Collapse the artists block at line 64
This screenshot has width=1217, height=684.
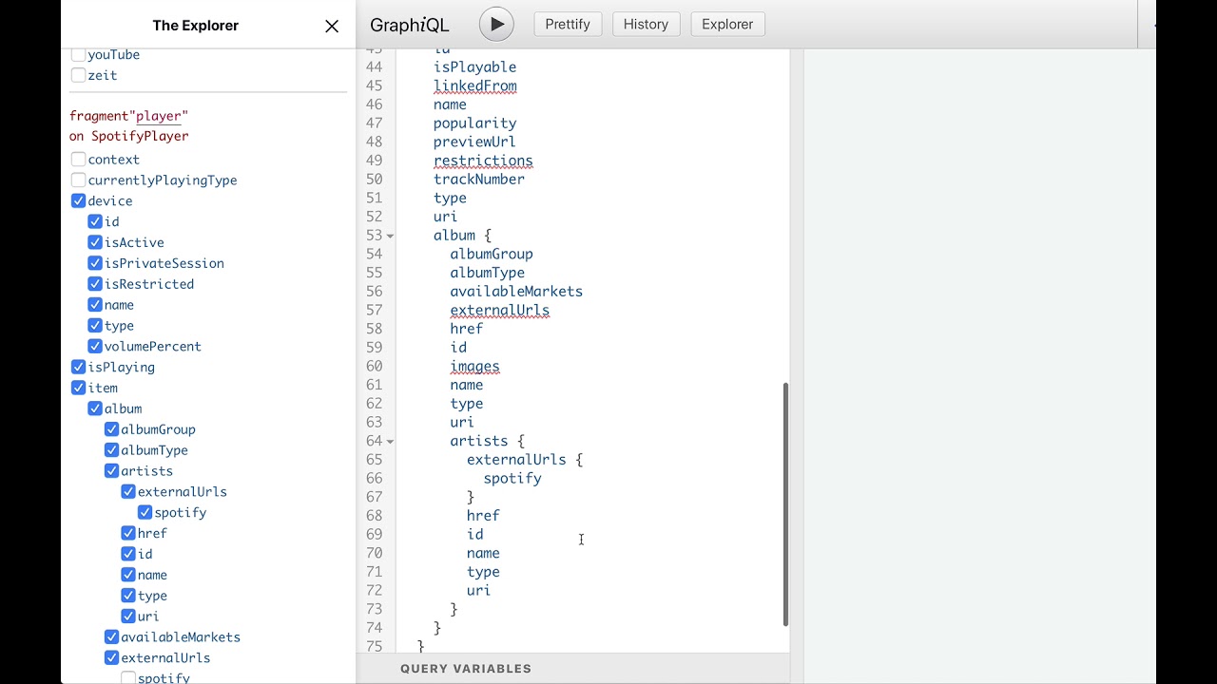[x=390, y=442]
